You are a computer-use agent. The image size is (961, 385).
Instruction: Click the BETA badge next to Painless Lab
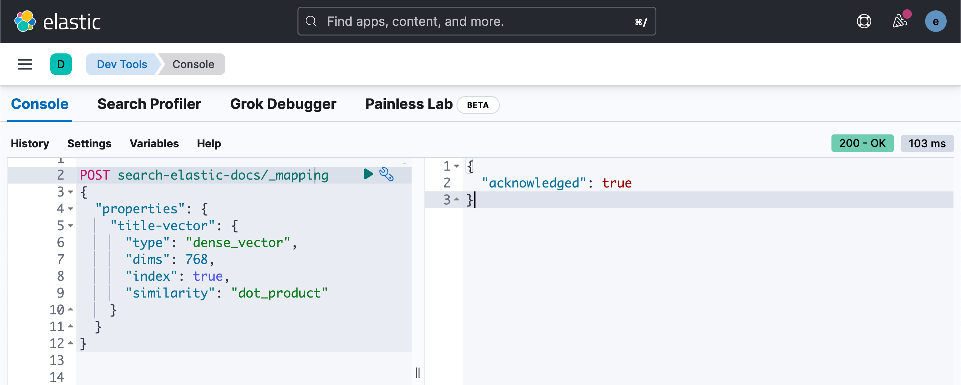pos(478,105)
